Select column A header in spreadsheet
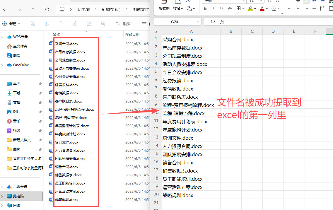The height and width of the screenshot is (210, 333). 191,31
